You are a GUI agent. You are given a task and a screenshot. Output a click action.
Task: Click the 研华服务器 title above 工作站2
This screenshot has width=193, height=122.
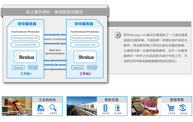(x=84, y=24)
